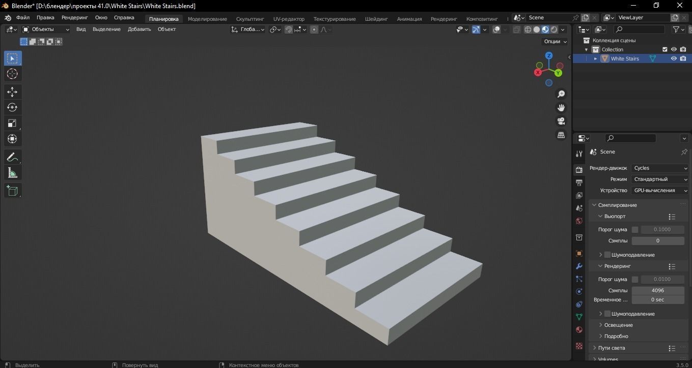Open the World properties tab
This screenshot has width=692, height=368.
click(x=579, y=221)
